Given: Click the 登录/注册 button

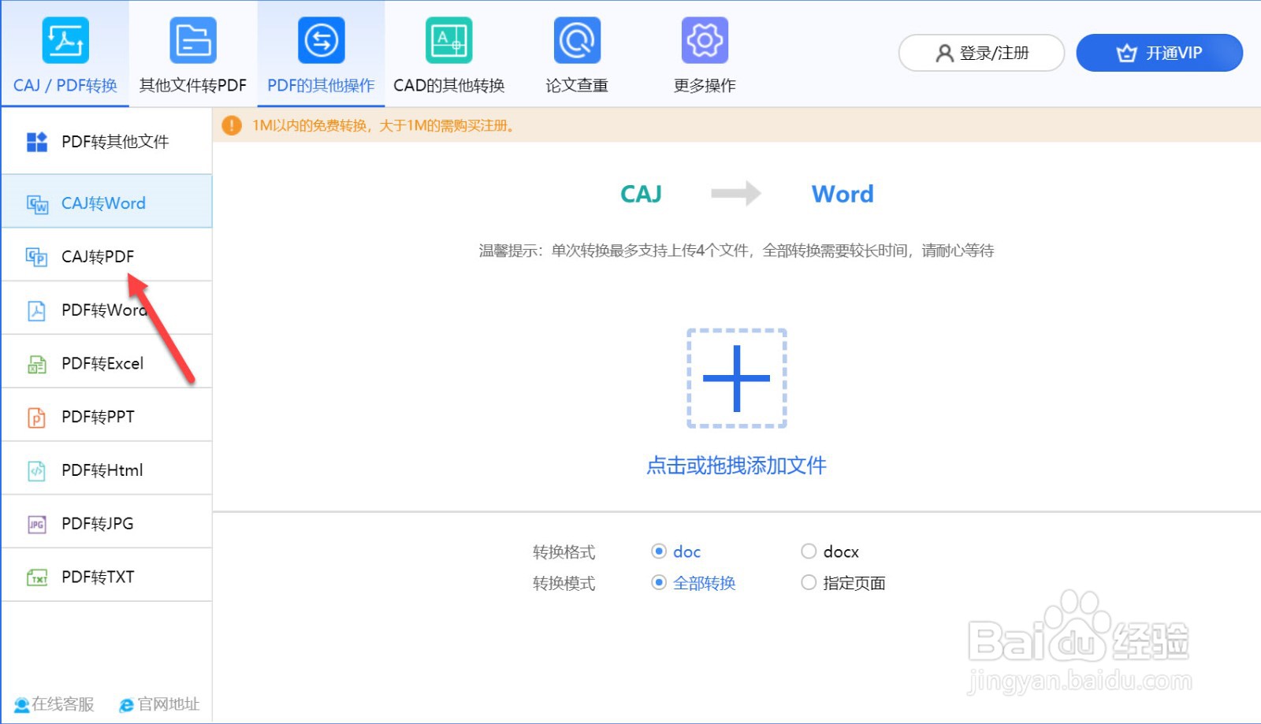Looking at the screenshot, I should 982,53.
